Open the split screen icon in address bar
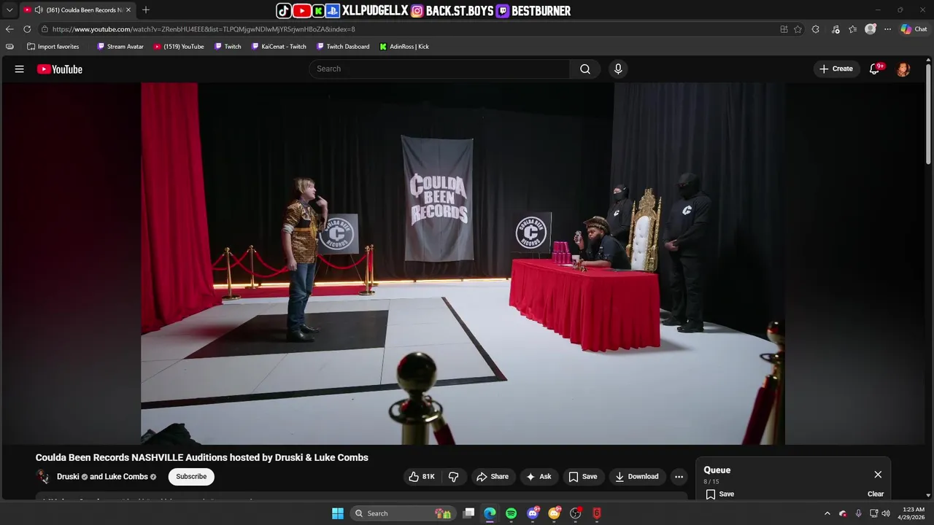Viewport: 934px width, 525px height. [784, 29]
